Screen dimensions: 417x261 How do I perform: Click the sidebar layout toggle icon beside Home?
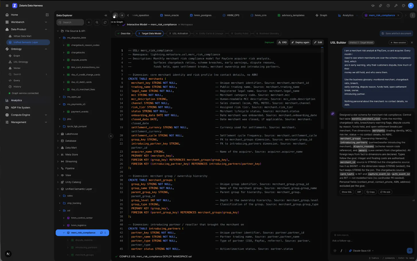(x=47, y=15)
